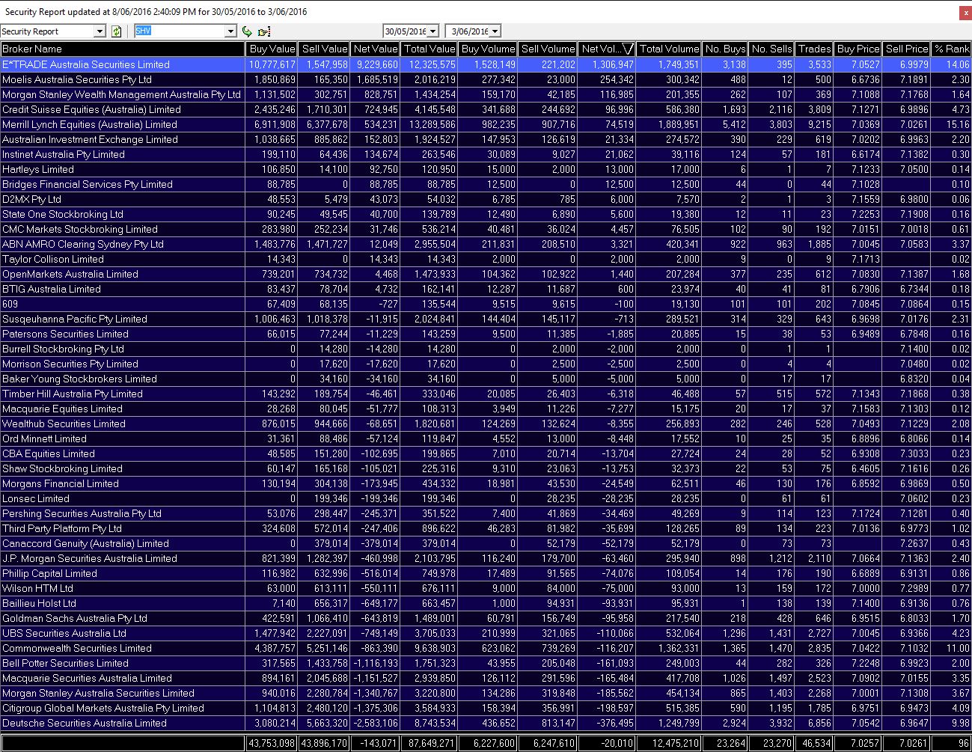This screenshot has height=752, width=972.
Task: Sort by Buy Value column header
Action: coord(272,49)
